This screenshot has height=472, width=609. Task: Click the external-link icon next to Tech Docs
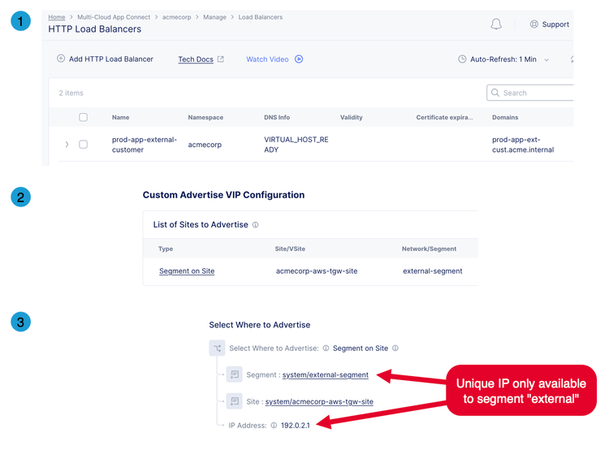pos(221,59)
